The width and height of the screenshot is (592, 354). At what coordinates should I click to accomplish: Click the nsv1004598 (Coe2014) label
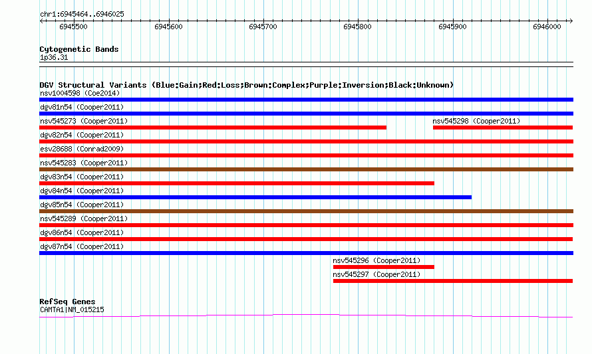click(80, 93)
